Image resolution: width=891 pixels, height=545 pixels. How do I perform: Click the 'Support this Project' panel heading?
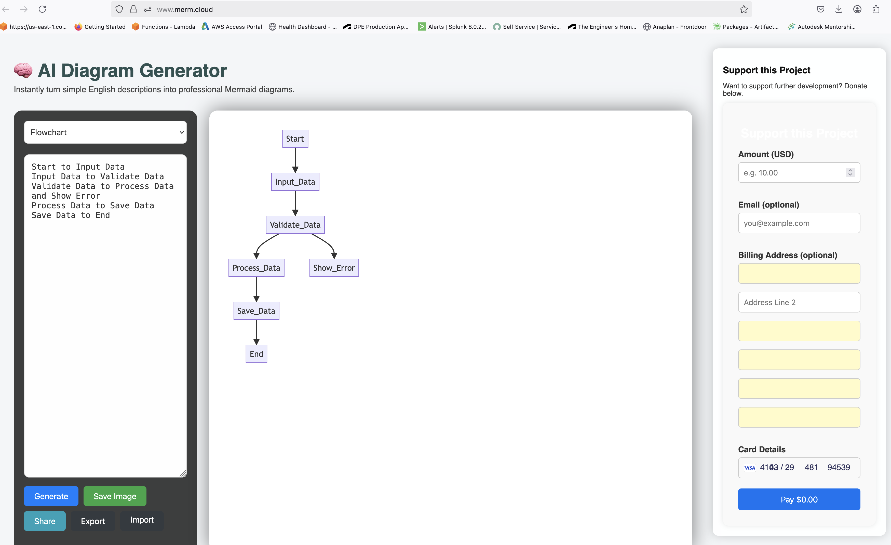click(766, 70)
